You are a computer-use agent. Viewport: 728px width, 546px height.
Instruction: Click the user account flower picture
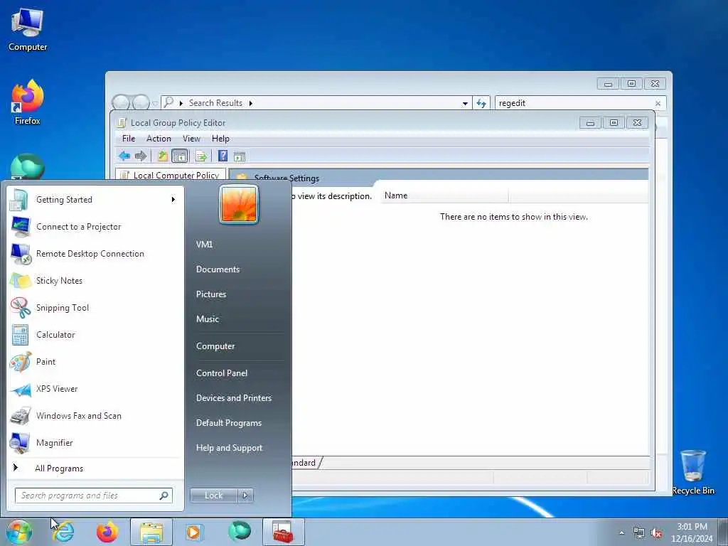pyautogui.click(x=239, y=204)
